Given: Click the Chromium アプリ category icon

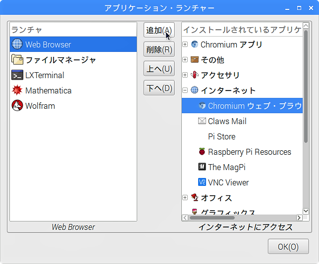Looking at the screenshot, I should (195, 44).
